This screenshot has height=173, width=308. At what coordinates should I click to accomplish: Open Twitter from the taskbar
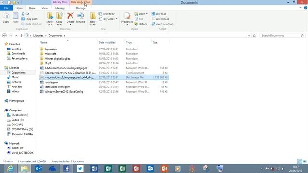[x=80, y=169]
